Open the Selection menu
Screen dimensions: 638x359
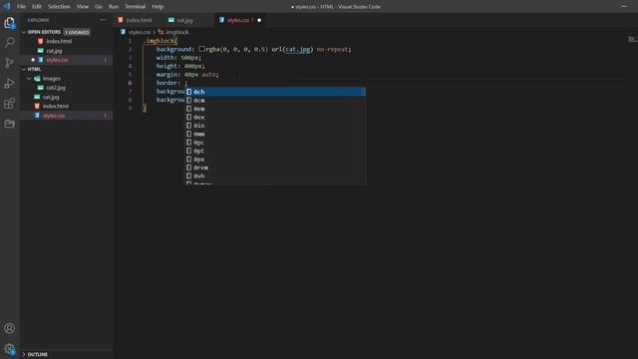click(59, 7)
